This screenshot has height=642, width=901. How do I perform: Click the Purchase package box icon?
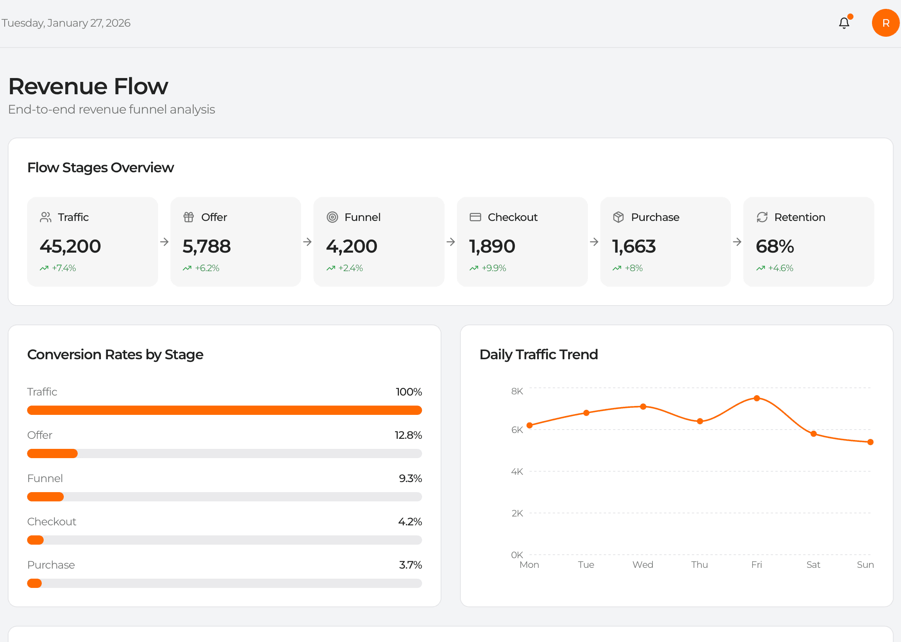tap(618, 217)
